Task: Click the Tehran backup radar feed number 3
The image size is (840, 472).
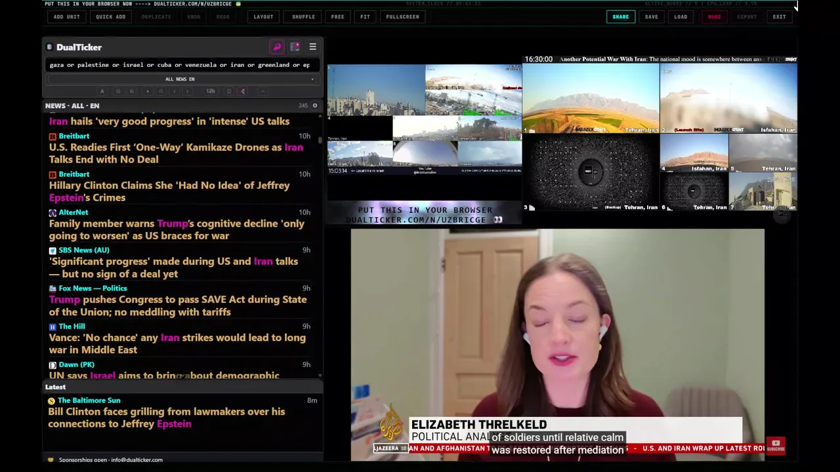Action: pos(591,172)
